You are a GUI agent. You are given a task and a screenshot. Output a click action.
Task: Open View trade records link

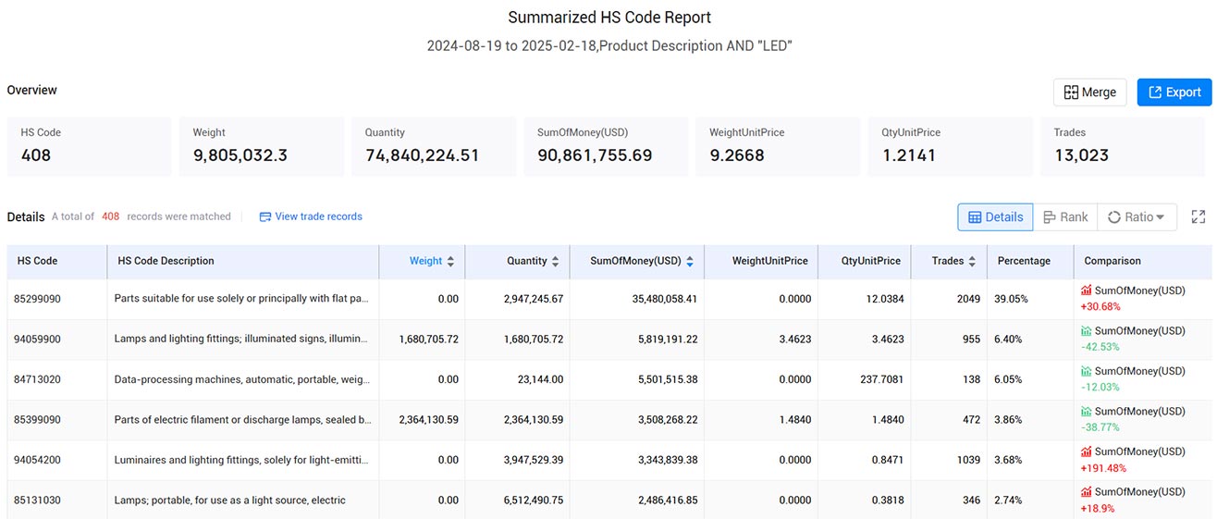click(311, 216)
